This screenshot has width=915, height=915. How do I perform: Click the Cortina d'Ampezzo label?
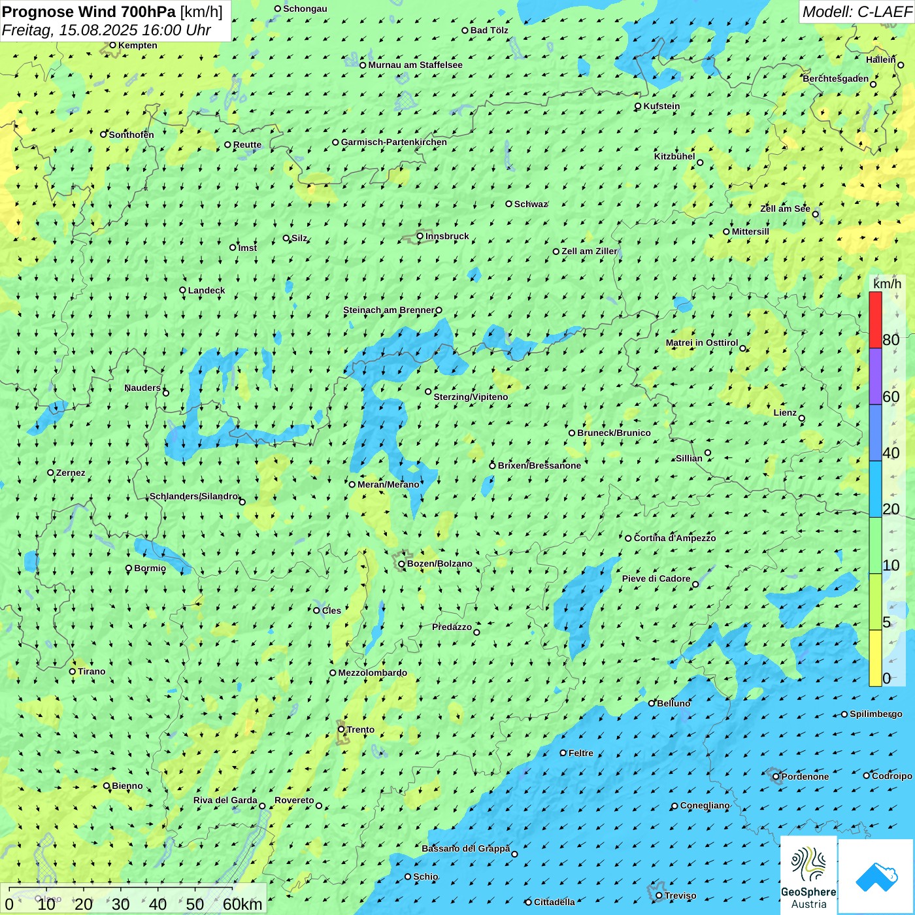click(x=674, y=538)
